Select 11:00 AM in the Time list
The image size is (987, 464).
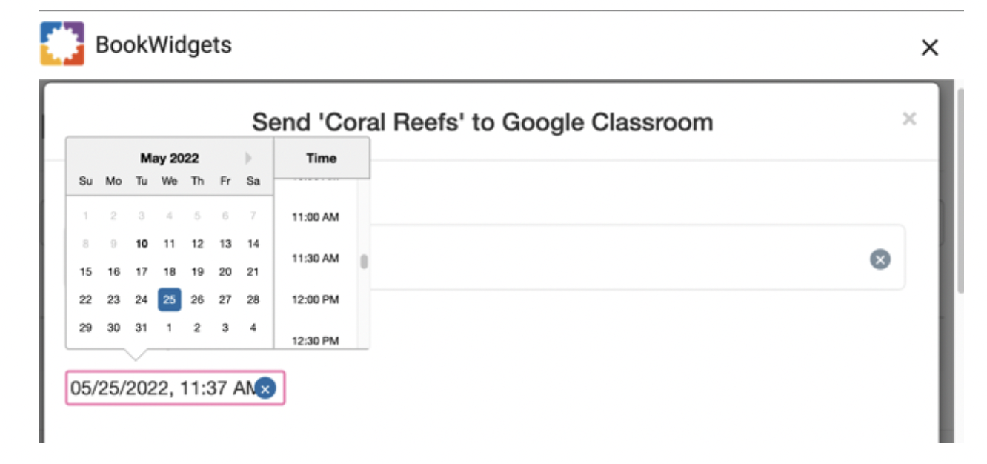coord(315,217)
